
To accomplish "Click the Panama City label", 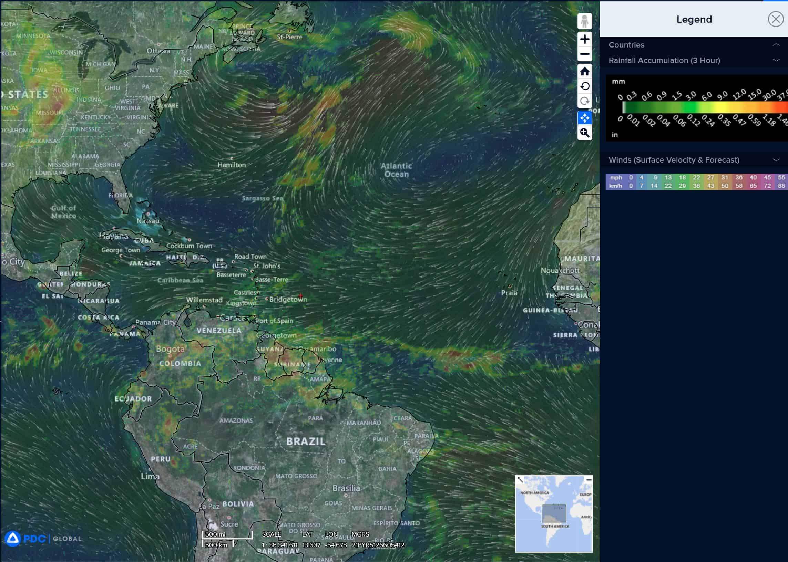I will pyautogui.click(x=155, y=322).
